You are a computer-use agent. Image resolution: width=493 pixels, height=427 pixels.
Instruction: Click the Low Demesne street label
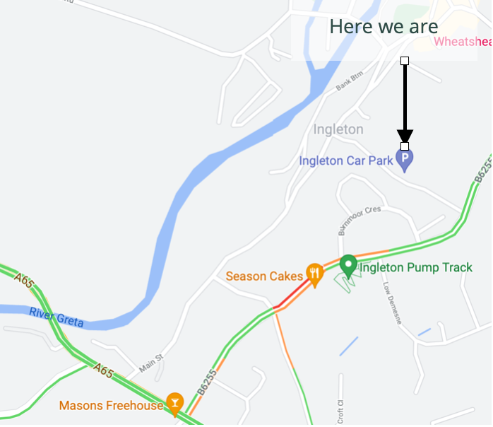click(x=393, y=304)
